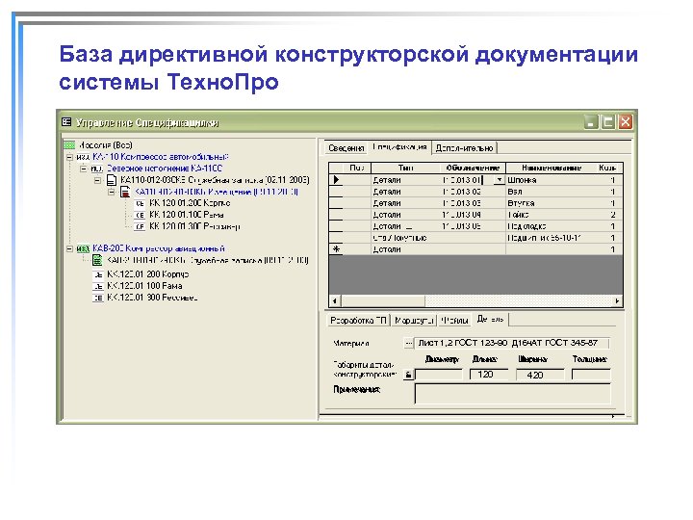Image resolution: width=693 pixels, height=520 pixels.
Task: Click СБ icon of Ресивер under КАВ-200
Action: tap(98, 298)
